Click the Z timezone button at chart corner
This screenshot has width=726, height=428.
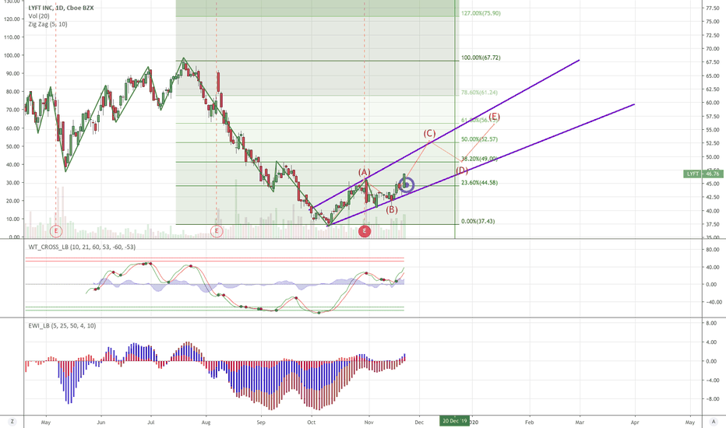tap(12, 422)
